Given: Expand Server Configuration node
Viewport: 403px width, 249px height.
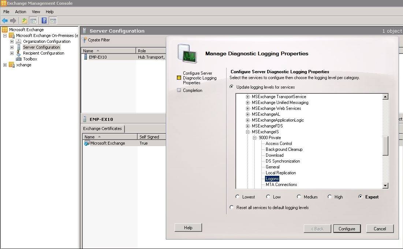Looking at the screenshot, I should (12, 47).
